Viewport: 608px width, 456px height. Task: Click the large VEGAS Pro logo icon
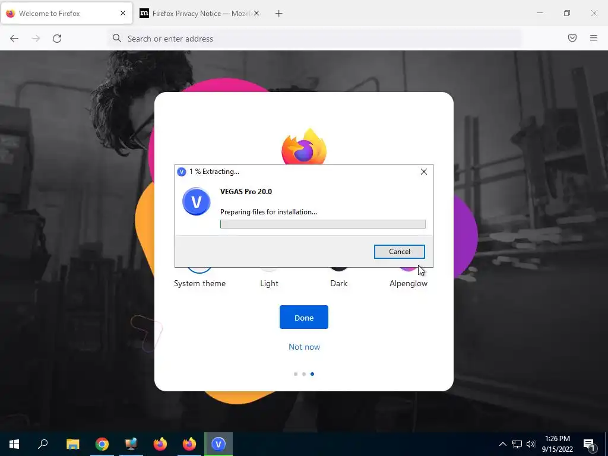coord(196,202)
